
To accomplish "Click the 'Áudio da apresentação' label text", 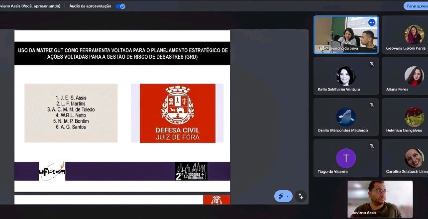I will [x=90, y=6].
